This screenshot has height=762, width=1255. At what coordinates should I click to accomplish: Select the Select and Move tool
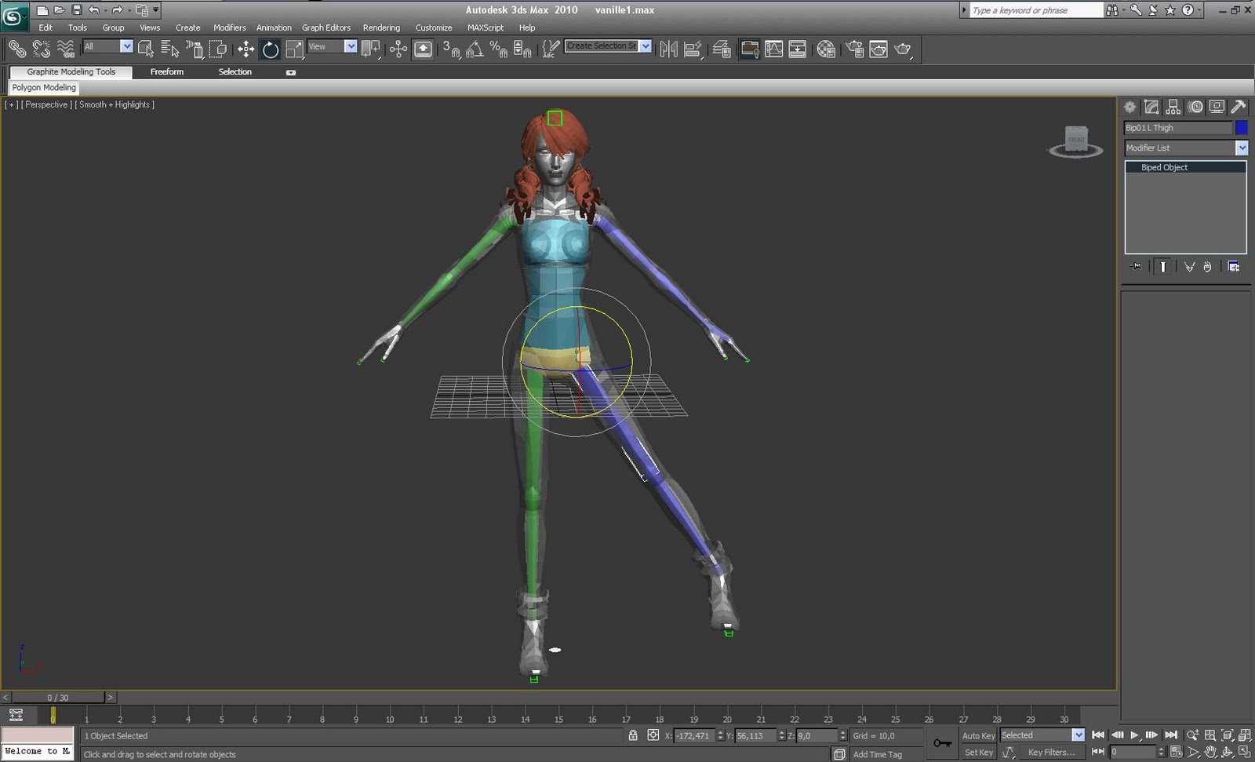[246, 49]
